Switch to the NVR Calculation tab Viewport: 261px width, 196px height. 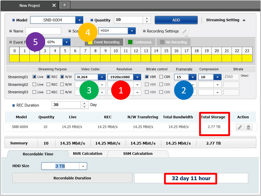tap(87, 154)
